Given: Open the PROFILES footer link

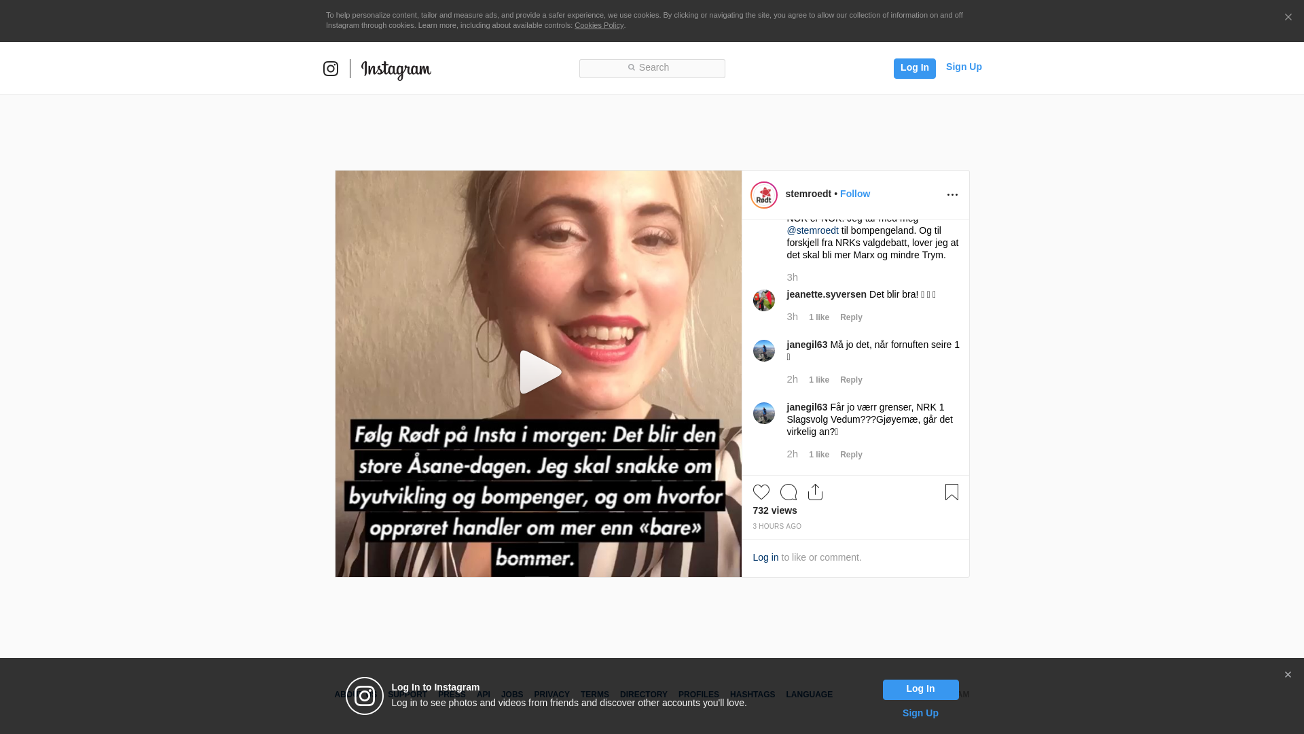Looking at the screenshot, I should 699,695.
